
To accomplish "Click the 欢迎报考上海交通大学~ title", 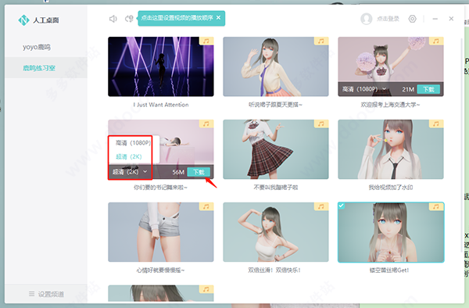I will pos(390,105).
